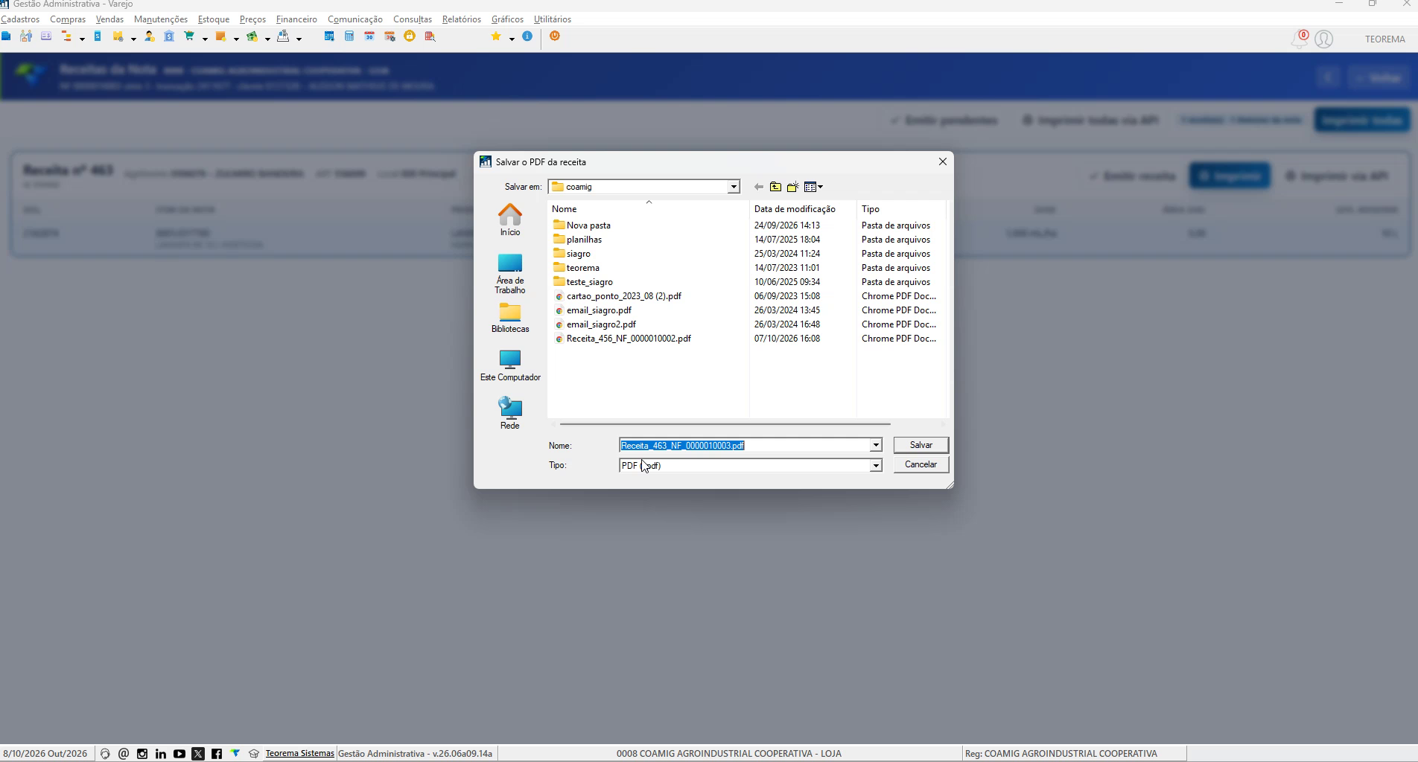
Task: Open the LinkedIn icon in status bar
Action: coord(161,754)
